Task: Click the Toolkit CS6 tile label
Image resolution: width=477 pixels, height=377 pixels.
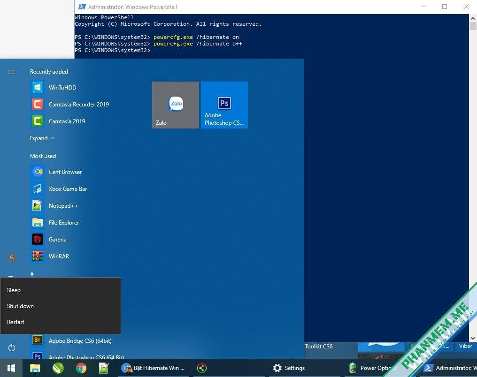Action: coord(318,347)
